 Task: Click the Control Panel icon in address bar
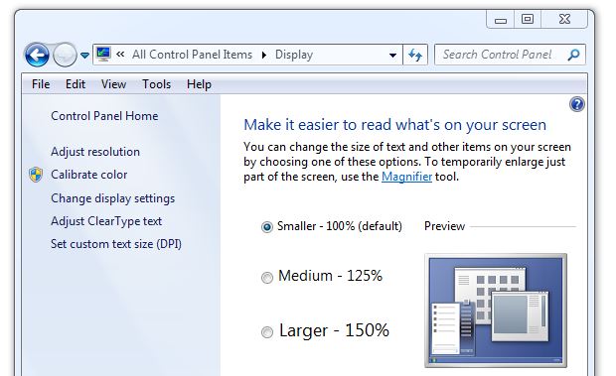[103, 55]
